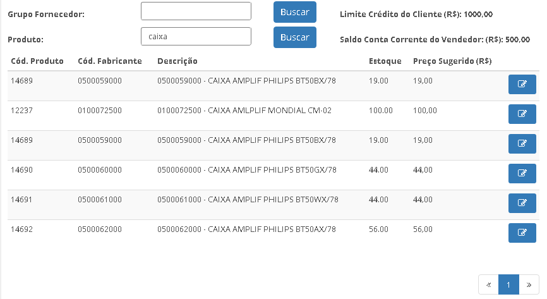547x299 pixels.
Task: Click edit icon for product 14690
Action: [522, 173]
